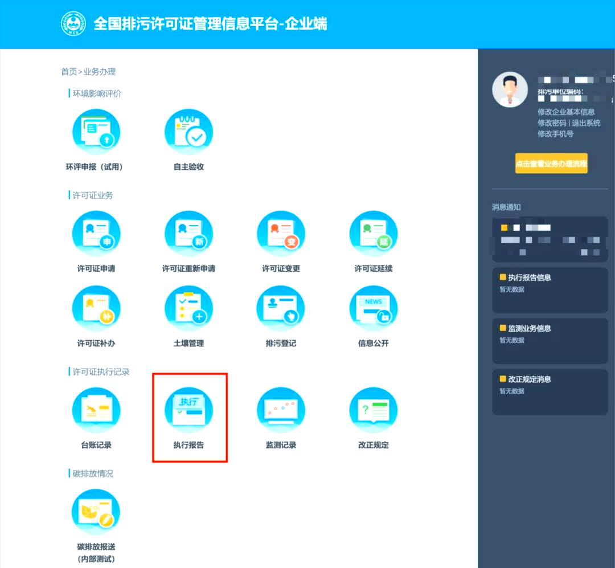
Task: Open the 执行报告信息 message card
Action: pos(550,290)
